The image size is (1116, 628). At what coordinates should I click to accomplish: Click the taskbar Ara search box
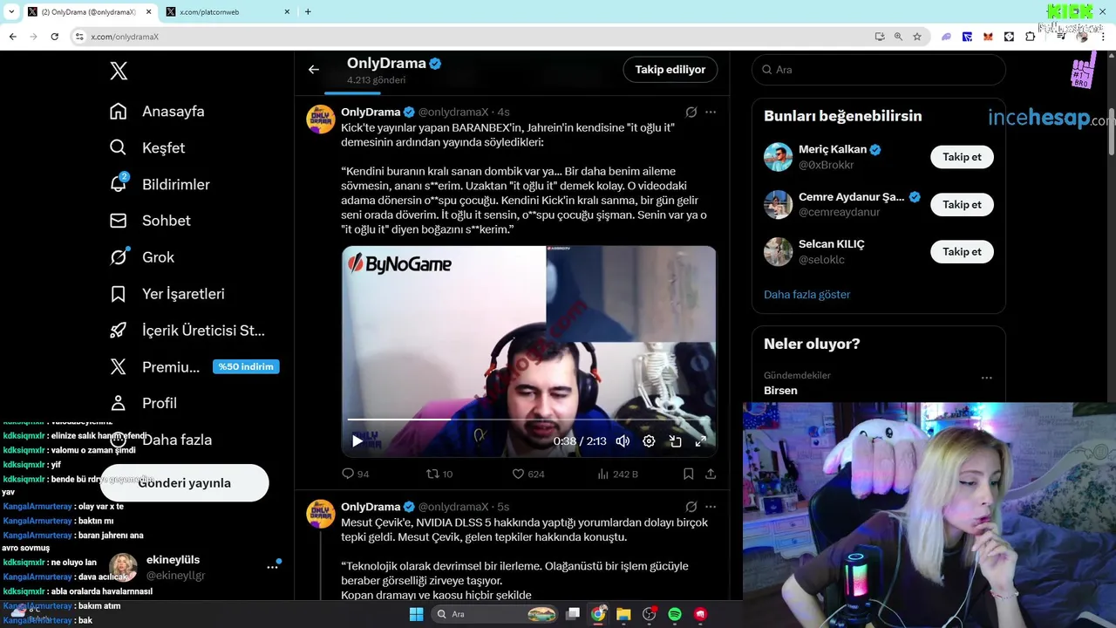[496, 614]
